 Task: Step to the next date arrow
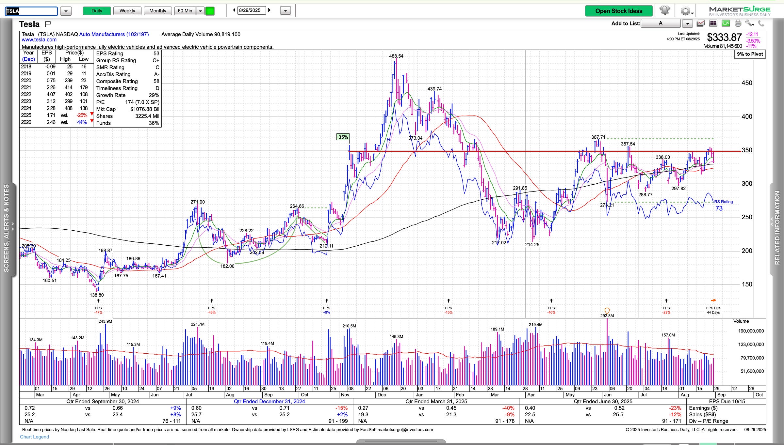269,10
